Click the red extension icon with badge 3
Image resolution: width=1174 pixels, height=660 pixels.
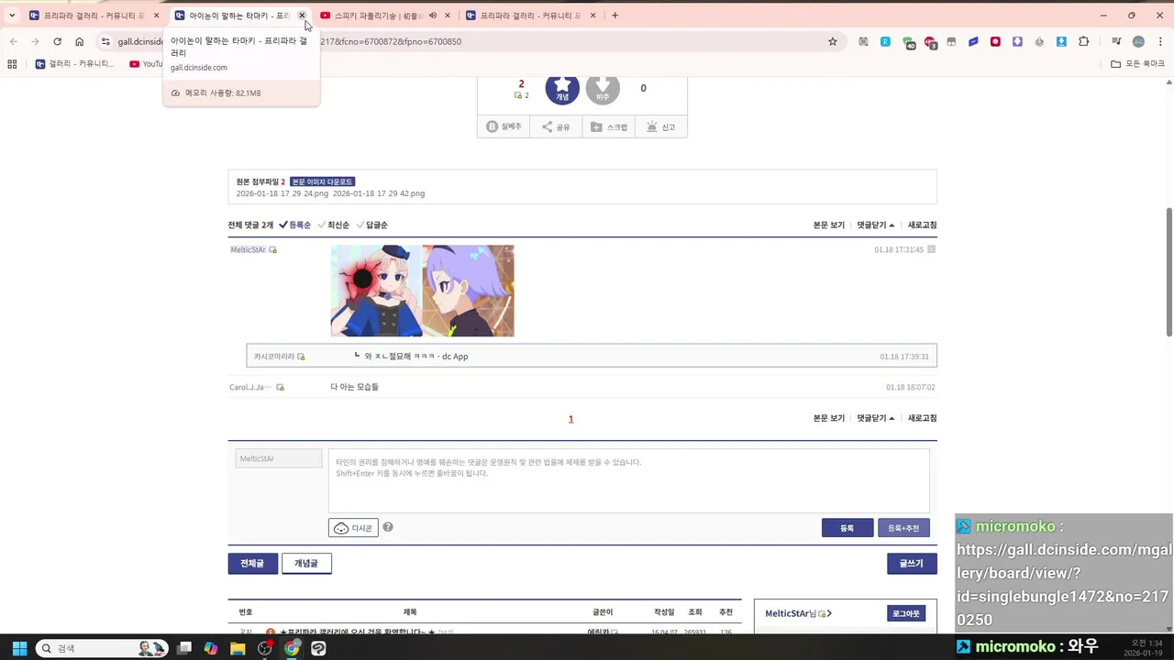[930, 42]
